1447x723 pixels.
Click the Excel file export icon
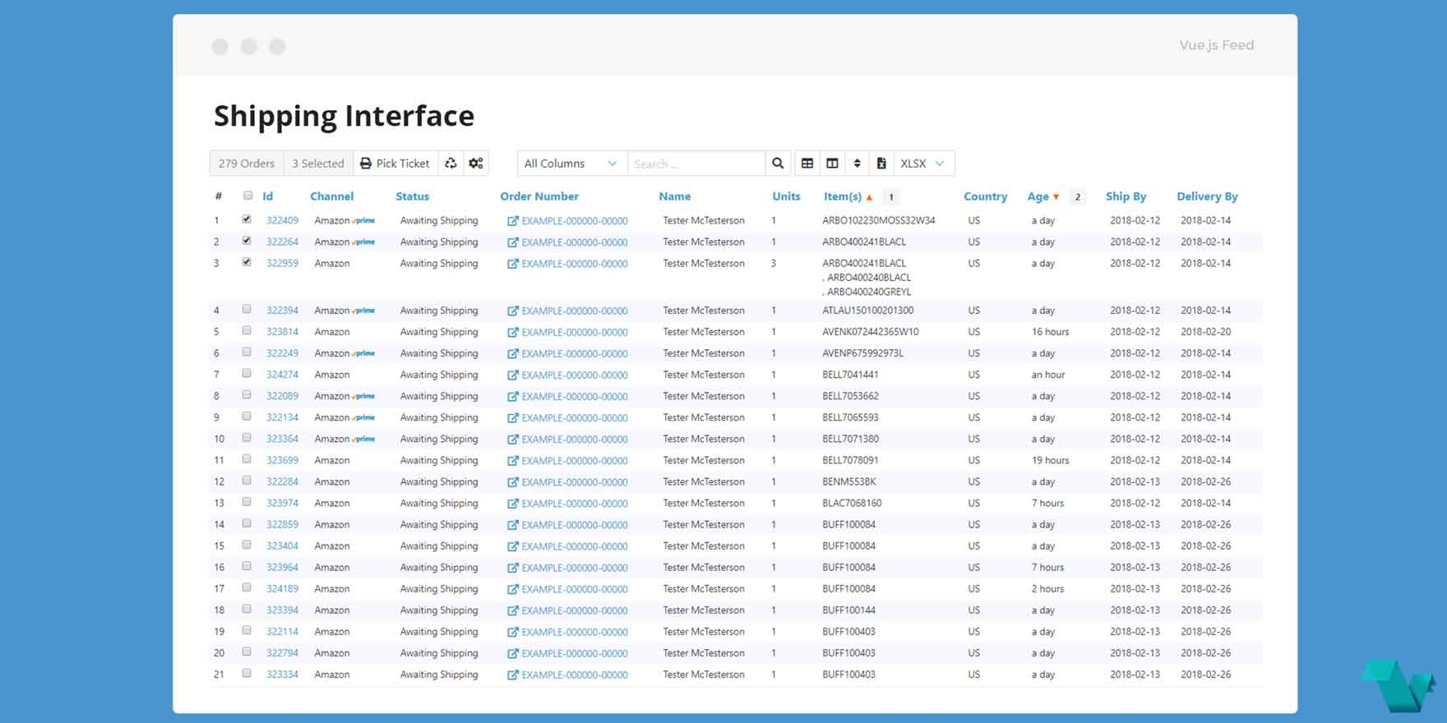[x=881, y=163]
